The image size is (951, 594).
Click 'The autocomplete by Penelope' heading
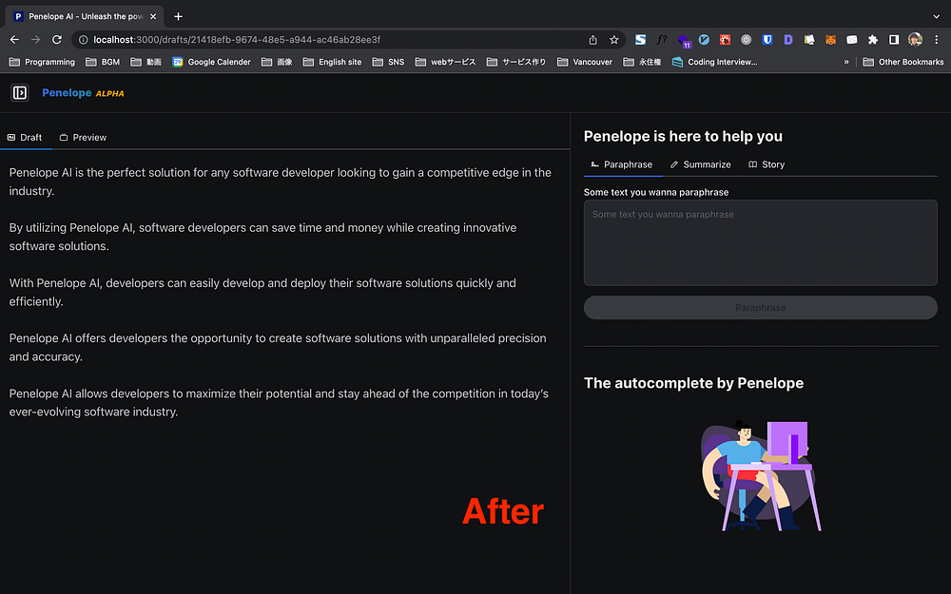pyautogui.click(x=693, y=383)
